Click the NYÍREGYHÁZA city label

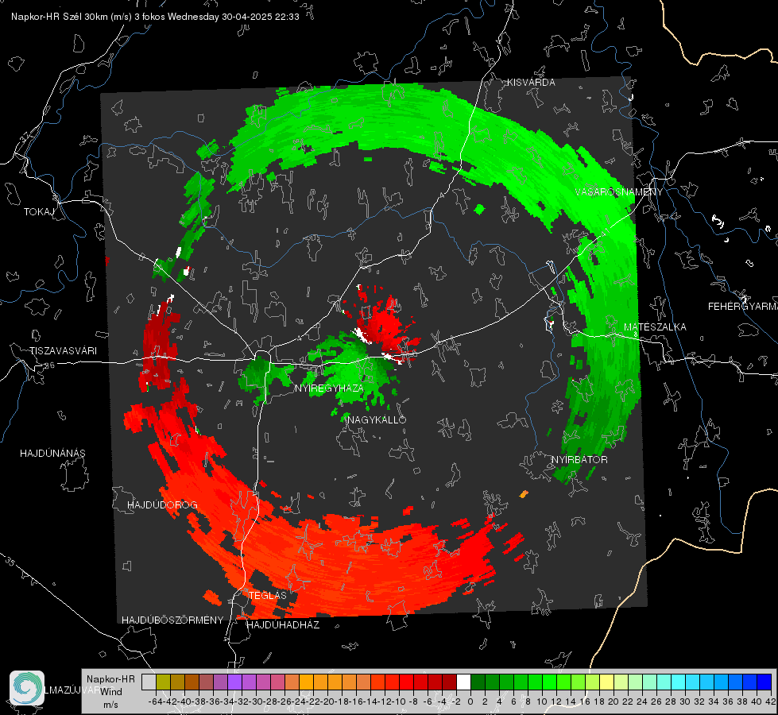point(329,388)
